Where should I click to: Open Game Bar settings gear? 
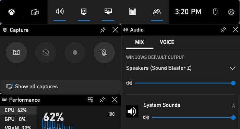click(x=231, y=12)
